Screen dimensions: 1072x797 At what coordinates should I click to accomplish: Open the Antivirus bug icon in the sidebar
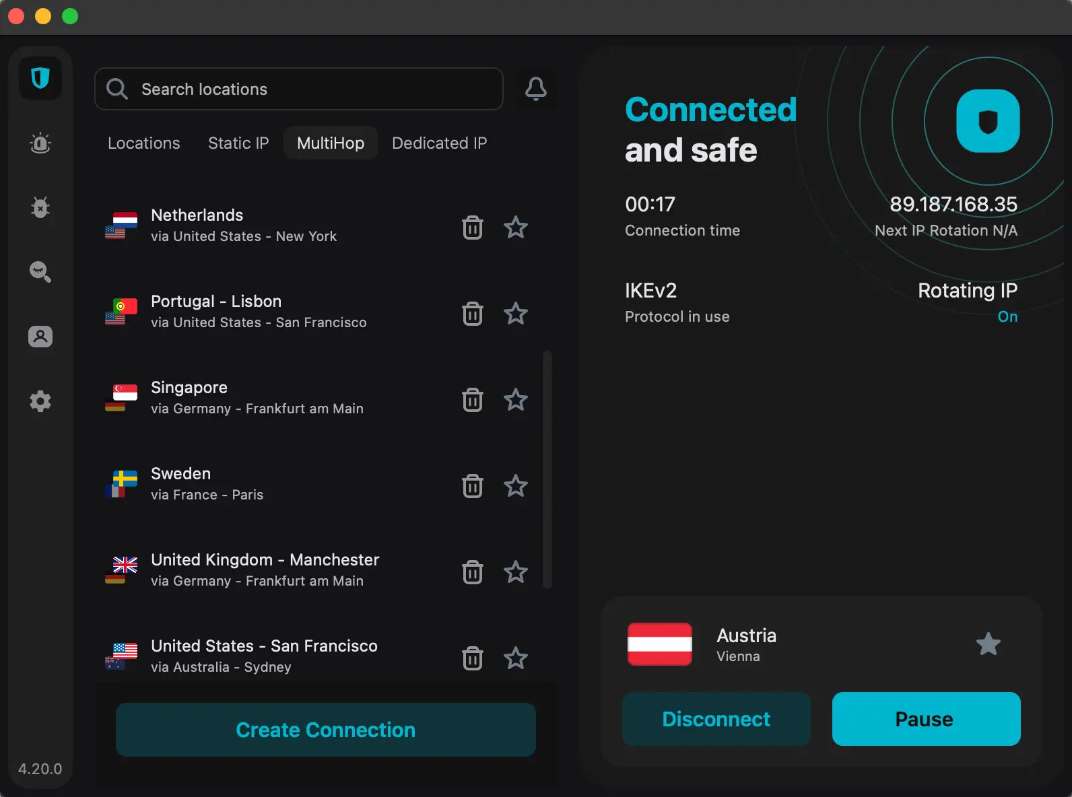pyautogui.click(x=40, y=207)
